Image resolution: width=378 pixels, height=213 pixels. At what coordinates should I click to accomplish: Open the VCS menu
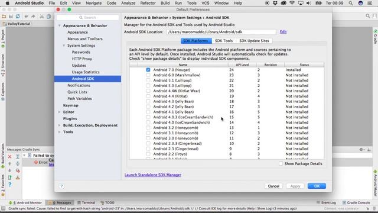[206, 3]
